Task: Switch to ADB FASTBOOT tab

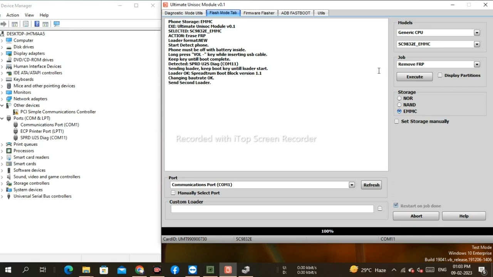Action: coord(295,13)
